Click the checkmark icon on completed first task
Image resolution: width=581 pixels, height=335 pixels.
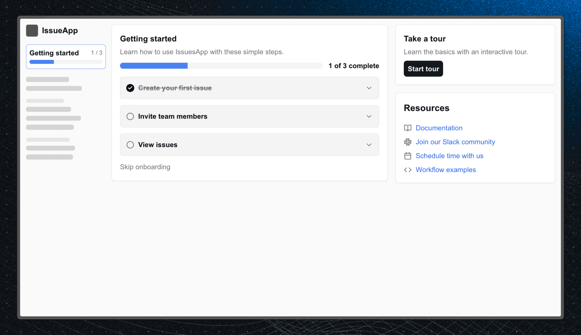pos(130,88)
